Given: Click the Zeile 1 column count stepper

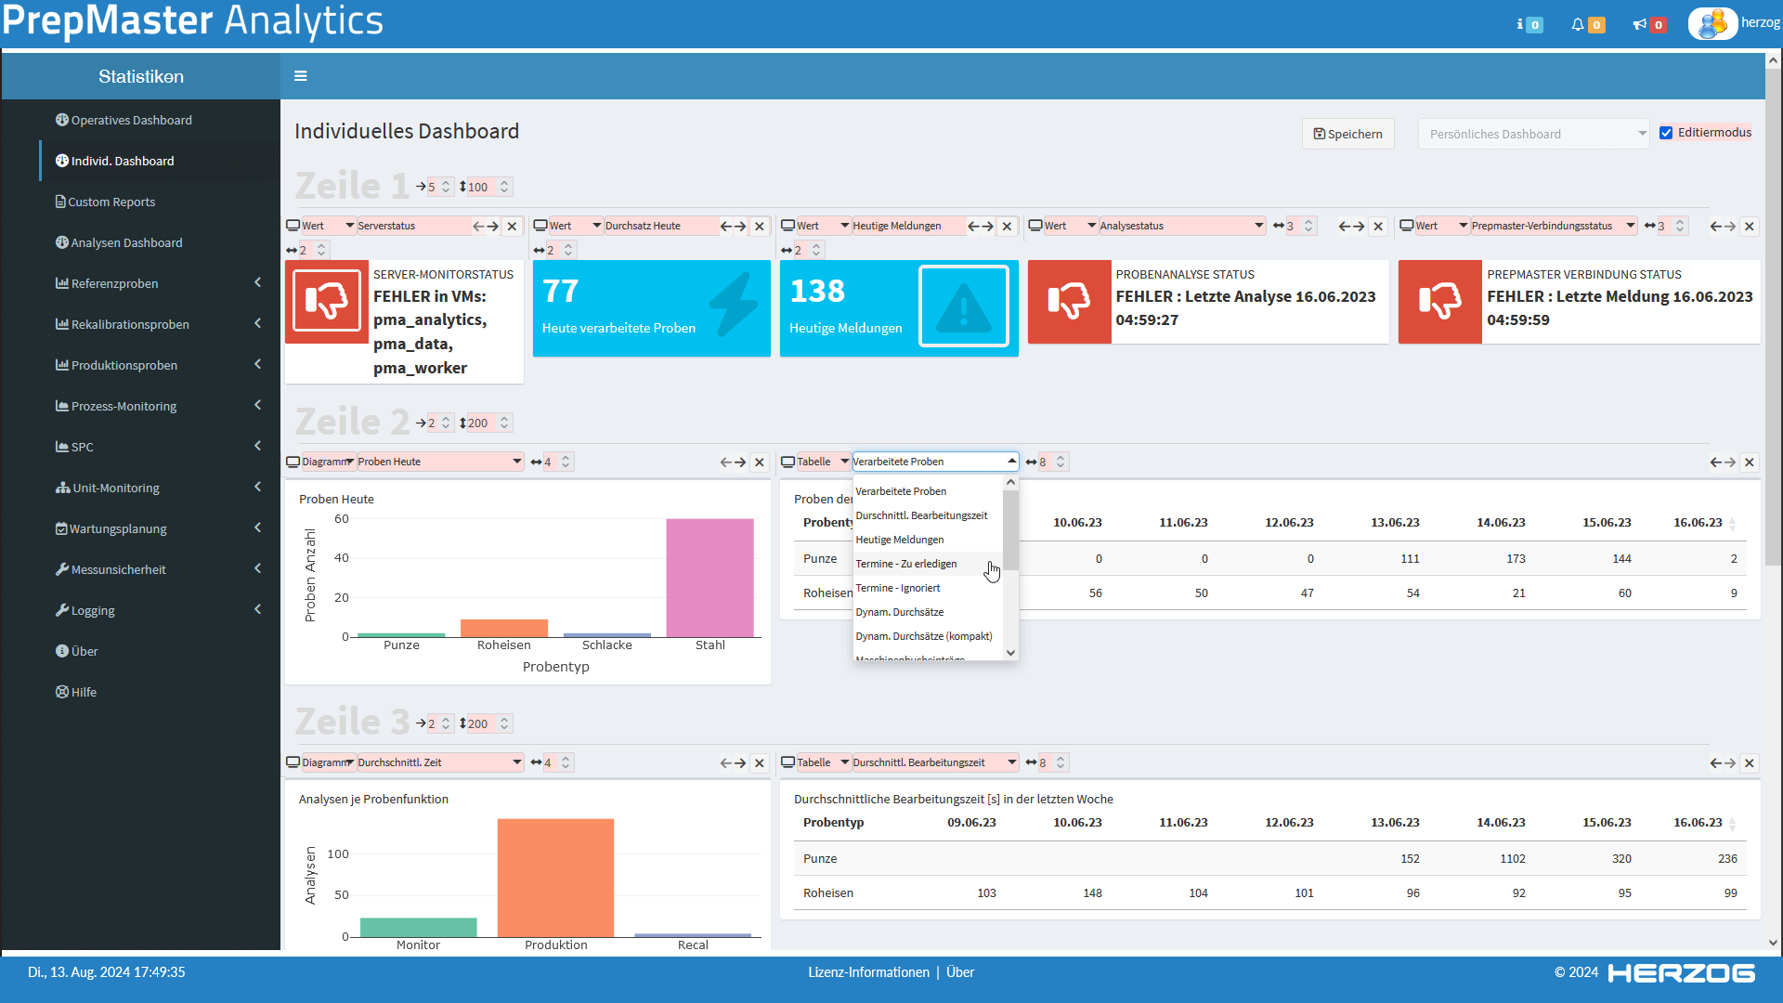Looking at the screenshot, I should pos(440,187).
